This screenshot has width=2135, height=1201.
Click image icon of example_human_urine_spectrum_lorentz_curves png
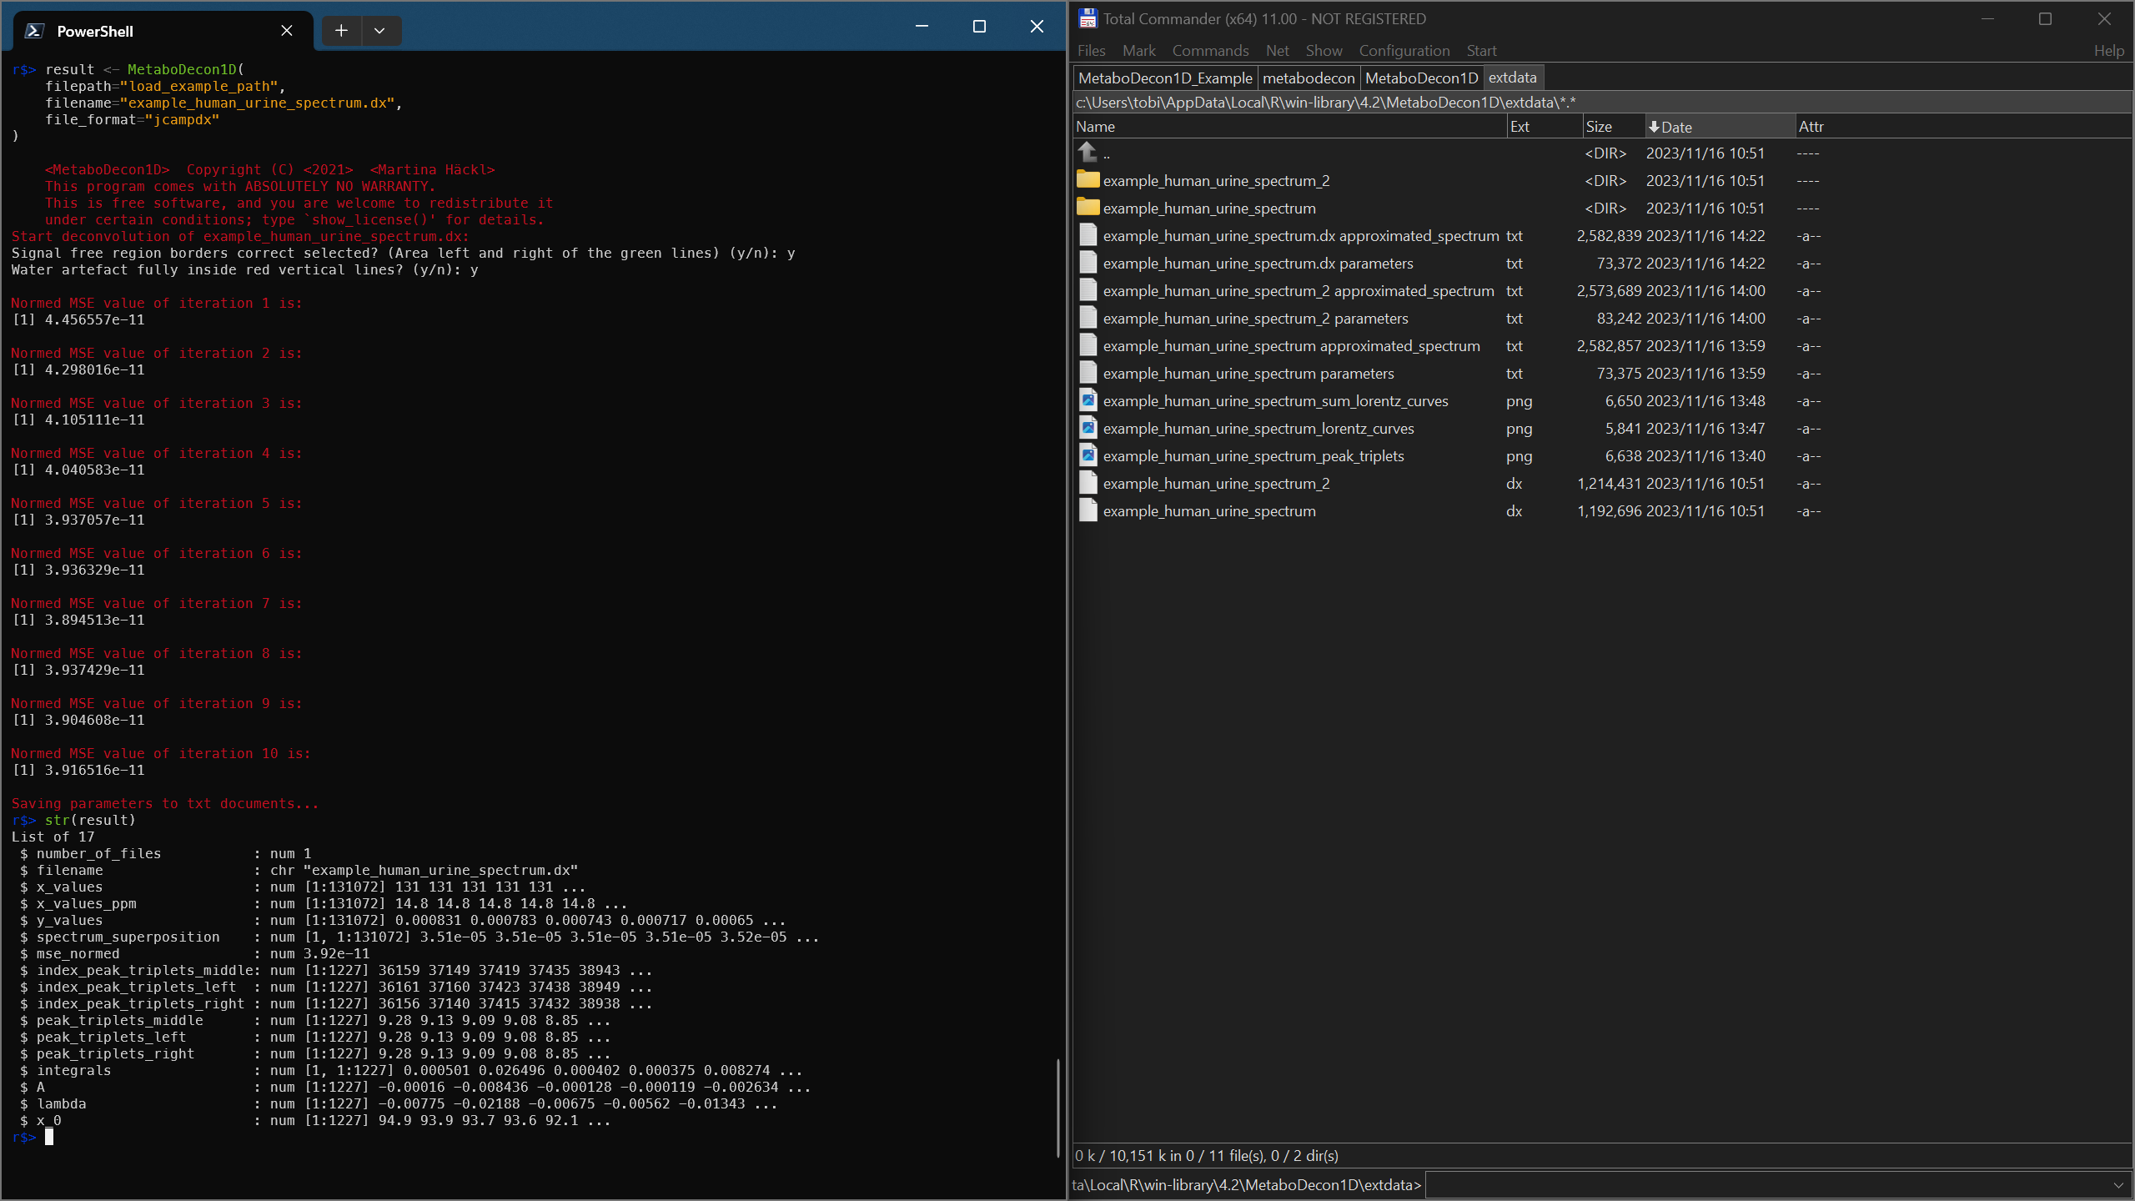click(1088, 428)
